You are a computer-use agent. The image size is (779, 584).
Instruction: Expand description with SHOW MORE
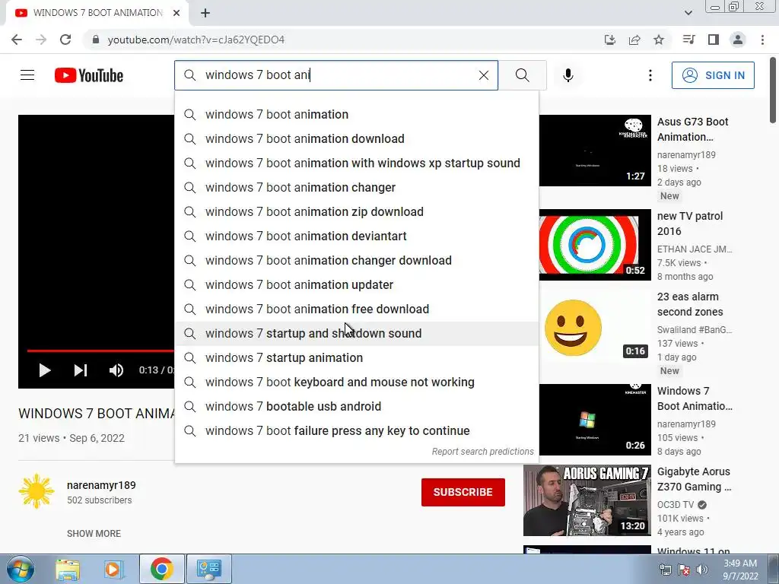click(x=94, y=533)
